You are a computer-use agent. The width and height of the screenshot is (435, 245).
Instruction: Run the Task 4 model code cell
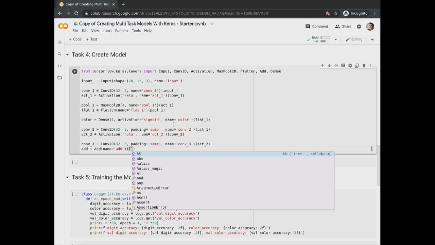(x=75, y=71)
